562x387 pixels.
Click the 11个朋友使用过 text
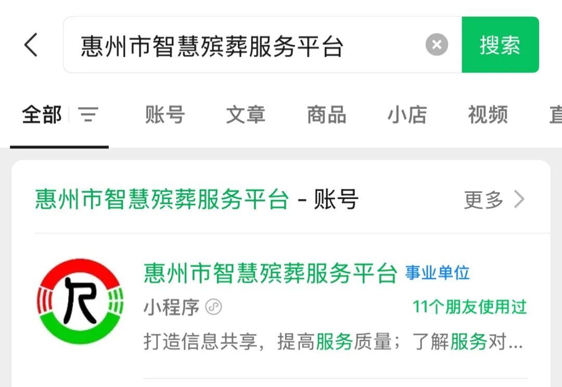pyautogui.click(x=469, y=307)
